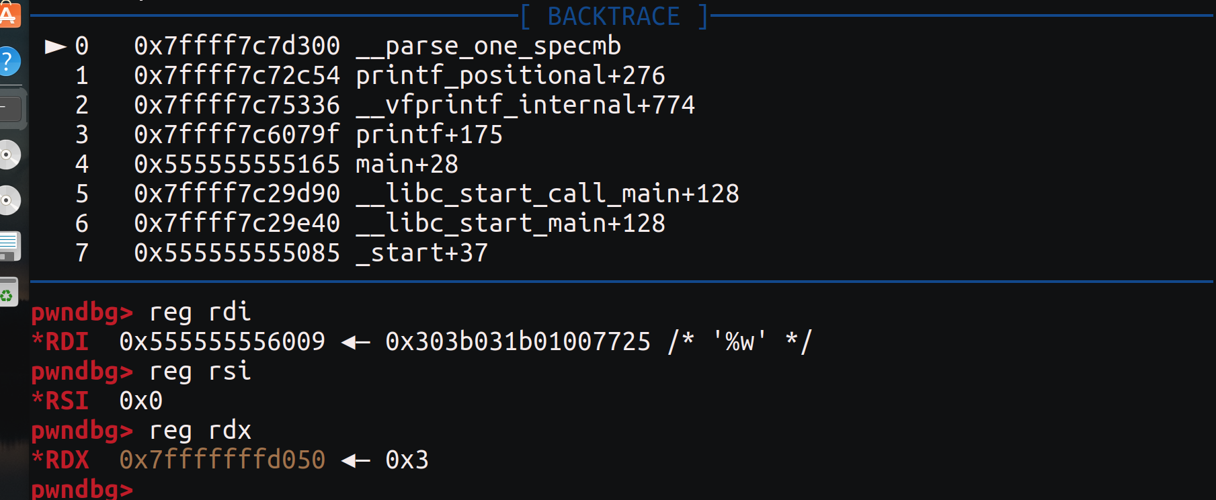This screenshot has height=500, width=1216.
Task: Click the RDI value 0x555555556009
Action: point(222,341)
